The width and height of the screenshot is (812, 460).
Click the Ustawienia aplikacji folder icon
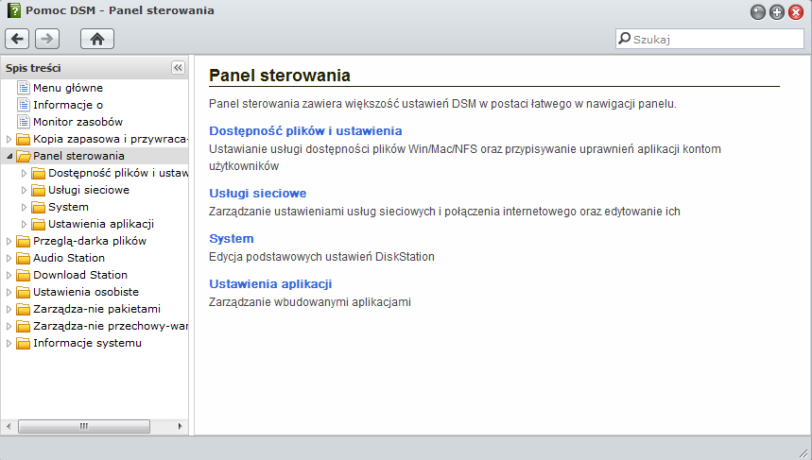point(39,225)
